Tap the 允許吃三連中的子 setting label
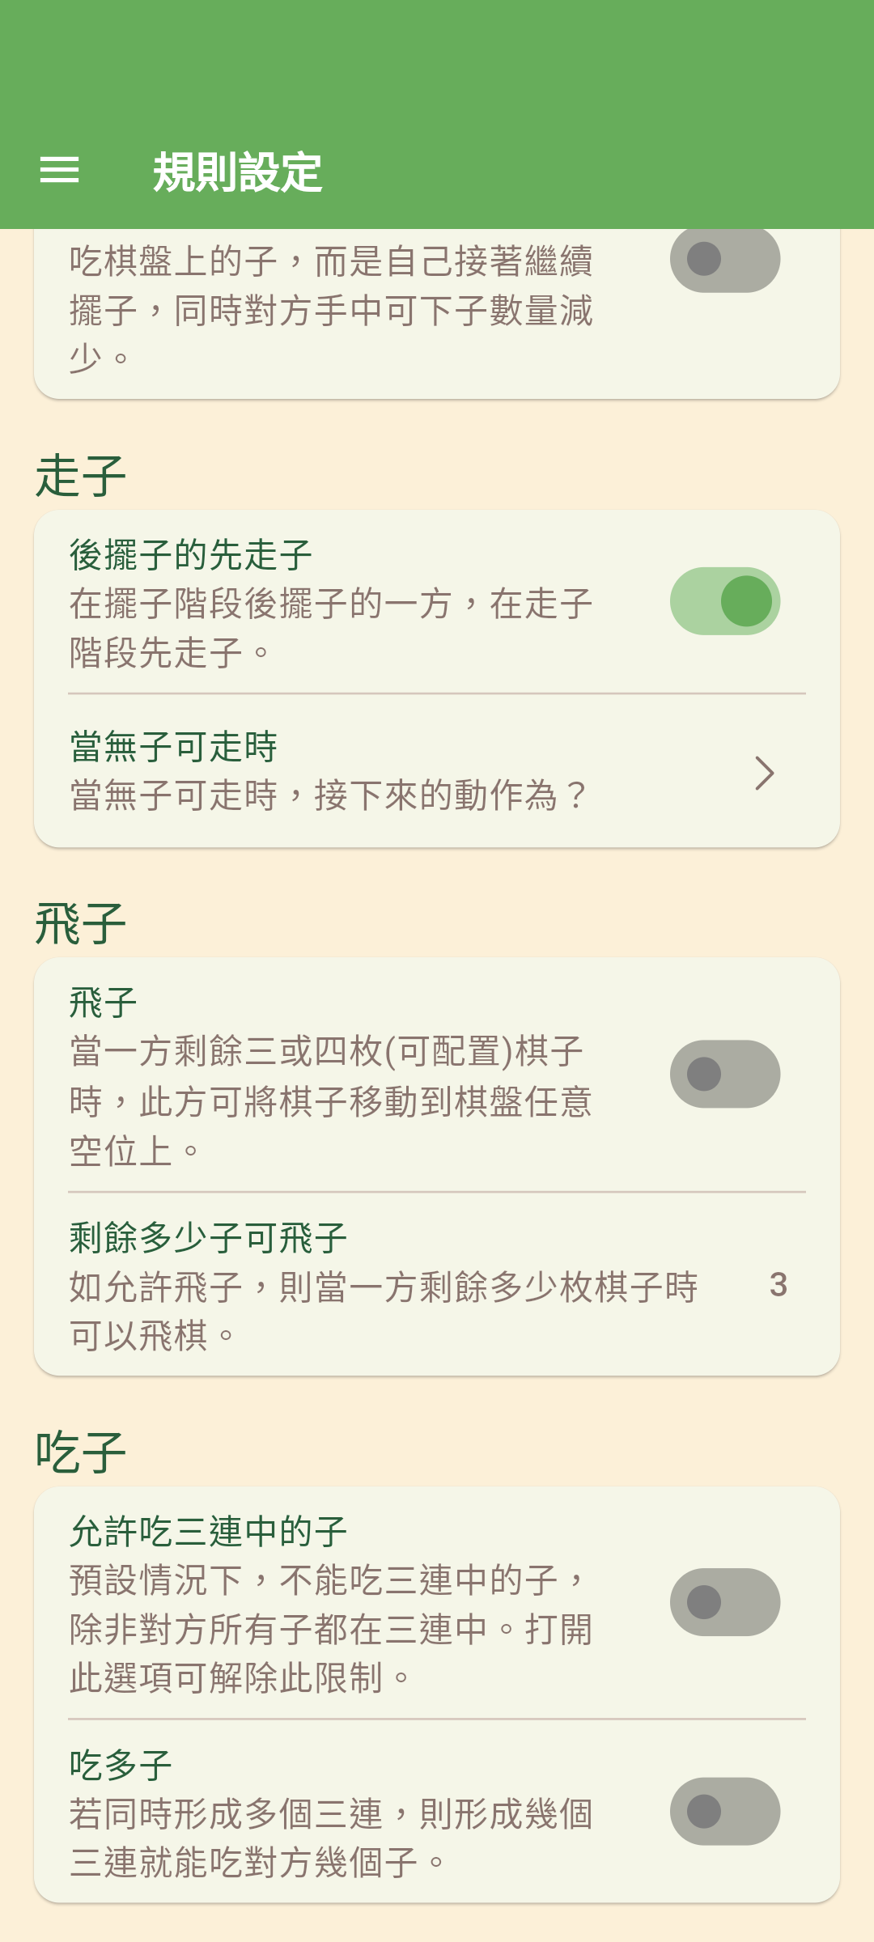This screenshot has height=1942, width=874. coord(208,1532)
